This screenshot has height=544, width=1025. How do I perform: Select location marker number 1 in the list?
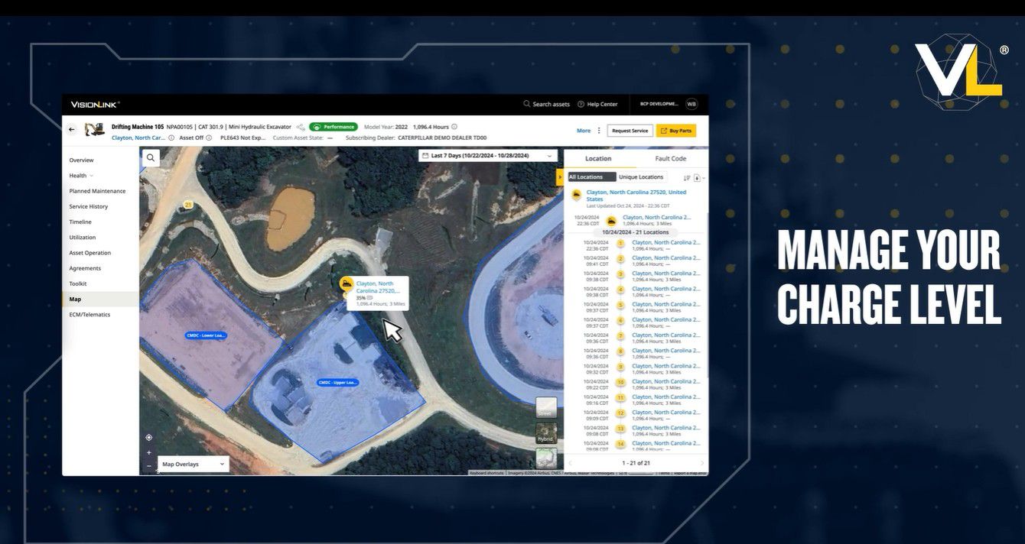(620, 244)
